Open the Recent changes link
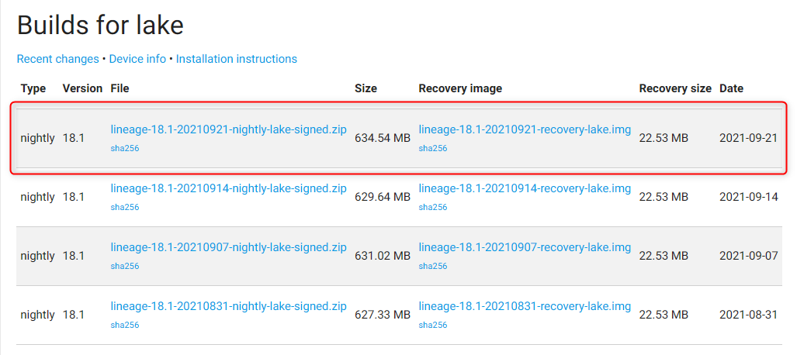The image size is (797, 355). pyautogui.click(x=57, y=59)
